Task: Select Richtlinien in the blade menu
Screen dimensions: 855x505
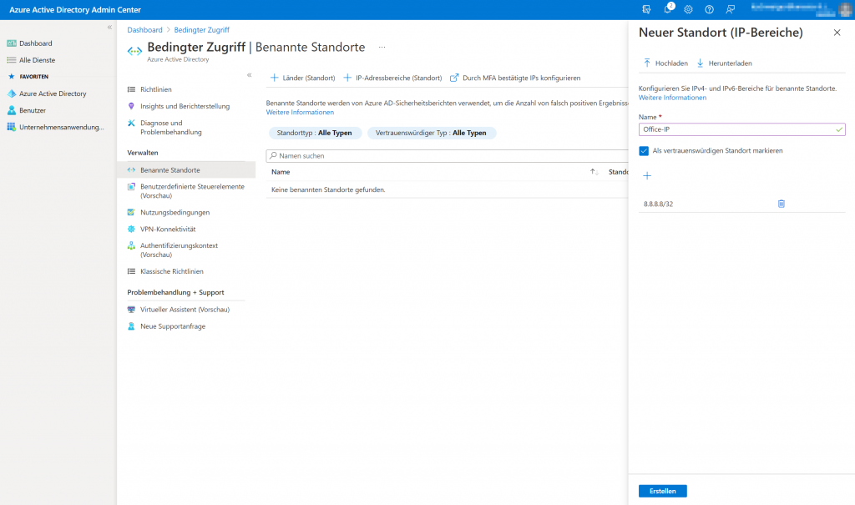Action: pyautogui.click(x=156, y=89)
